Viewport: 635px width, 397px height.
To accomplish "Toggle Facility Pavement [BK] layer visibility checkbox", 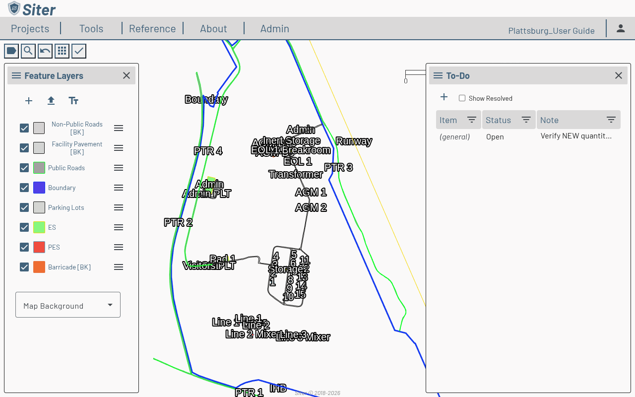I will coord(24,148).
